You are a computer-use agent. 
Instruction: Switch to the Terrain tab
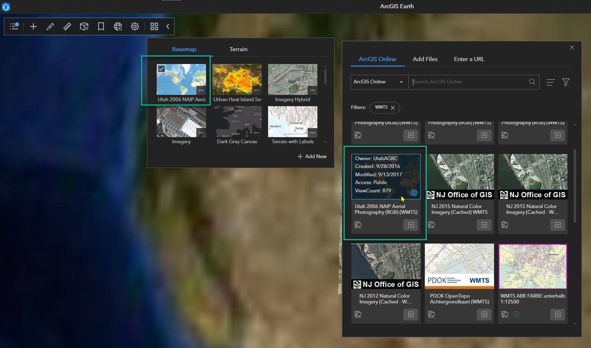[x=238, y=49]
